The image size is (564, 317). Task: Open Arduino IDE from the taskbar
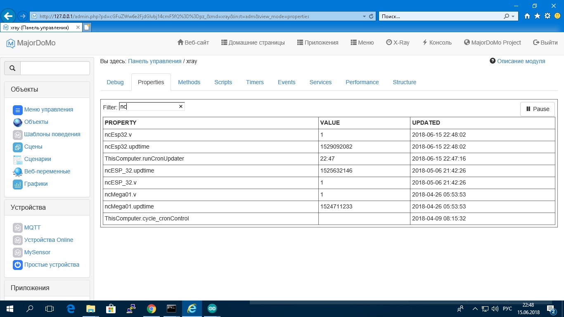click(212, 309)
